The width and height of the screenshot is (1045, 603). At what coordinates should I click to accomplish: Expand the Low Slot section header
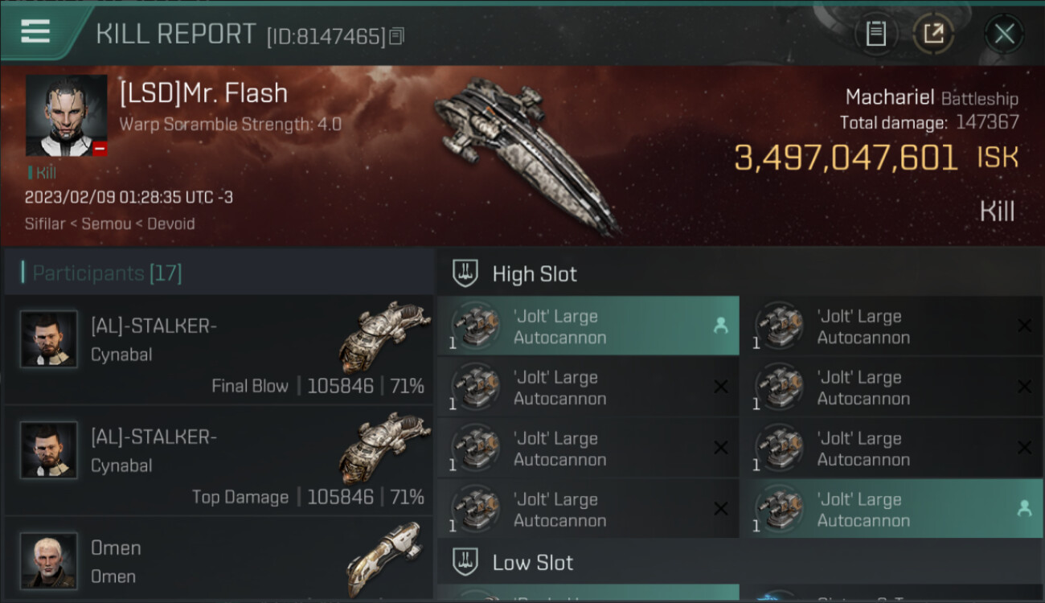(x=740, y=561)
